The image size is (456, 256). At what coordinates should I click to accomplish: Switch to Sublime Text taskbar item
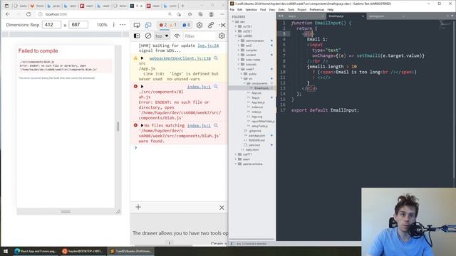pos(131,251)
